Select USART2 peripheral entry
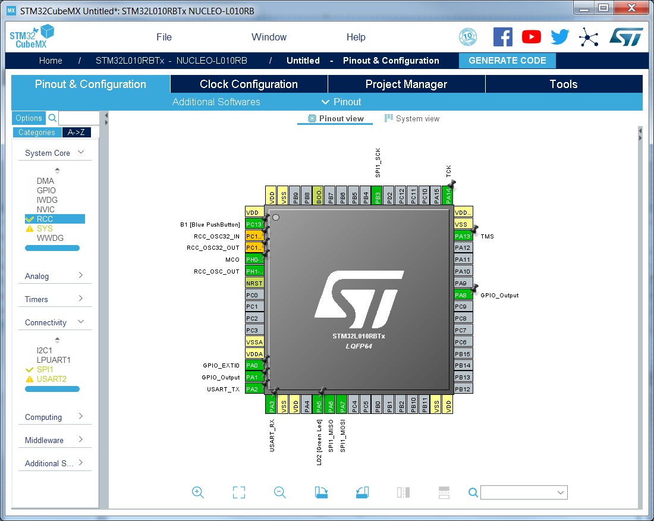The image size is (654, 521). click(51, 379)
